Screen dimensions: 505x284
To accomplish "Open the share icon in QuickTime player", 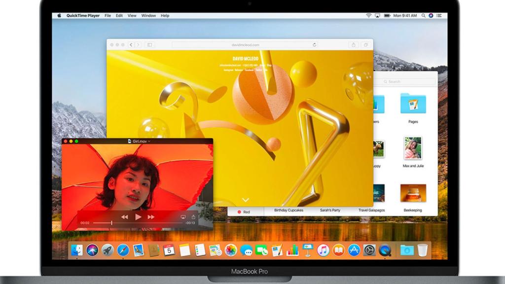I will coord(193,217).
